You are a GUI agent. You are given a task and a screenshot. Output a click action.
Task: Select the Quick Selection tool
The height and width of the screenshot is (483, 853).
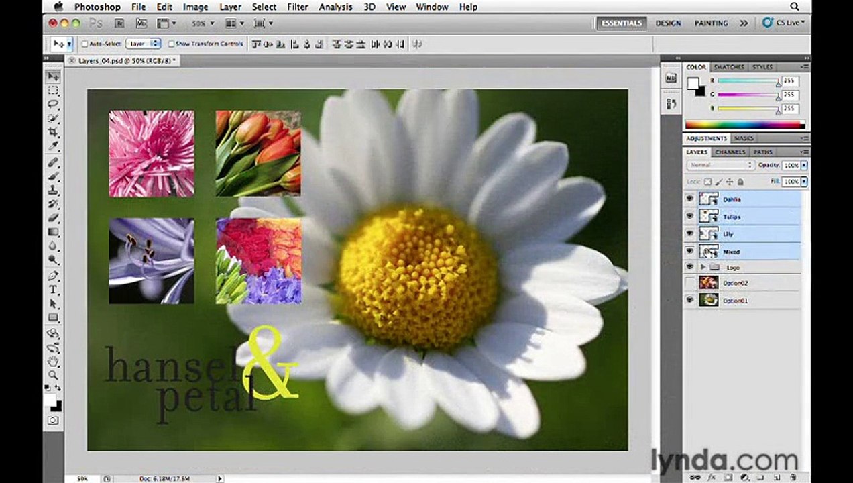(x=53, y=118)
